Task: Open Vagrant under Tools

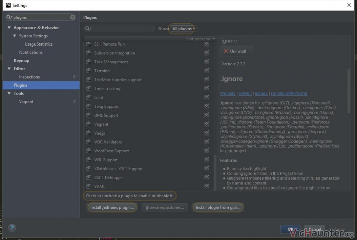Action: (x=26, y=102)
